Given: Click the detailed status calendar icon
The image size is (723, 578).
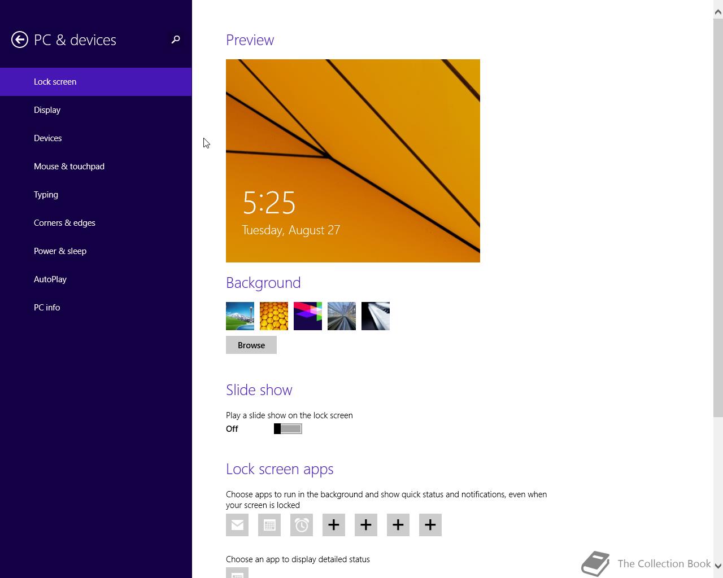Looking at the screenshot, I should pyautogui.click(x=237, y=573).
